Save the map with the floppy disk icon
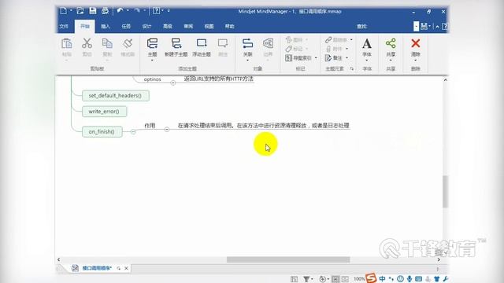This screenshot has width=504, height=283. click(93, 11)
